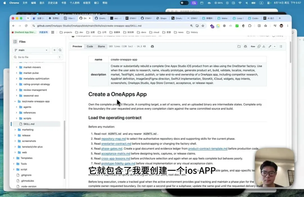Open the Templates folder

coord(26,158)
